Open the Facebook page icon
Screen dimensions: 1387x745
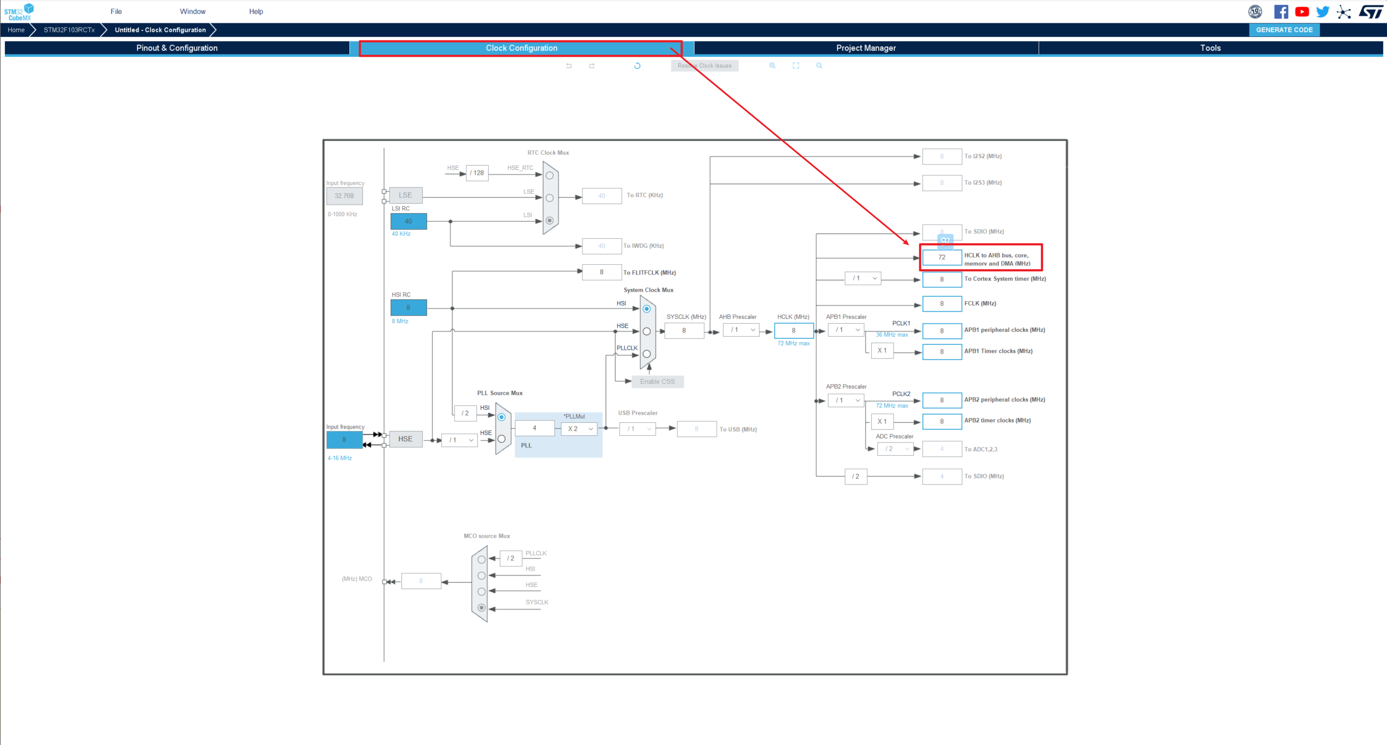pos(1281,12)
